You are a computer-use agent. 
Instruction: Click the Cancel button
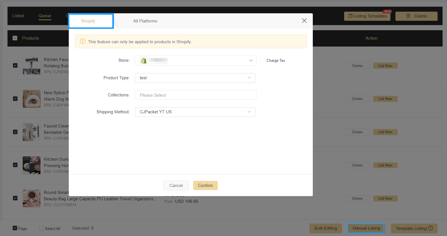click(176, 186)
